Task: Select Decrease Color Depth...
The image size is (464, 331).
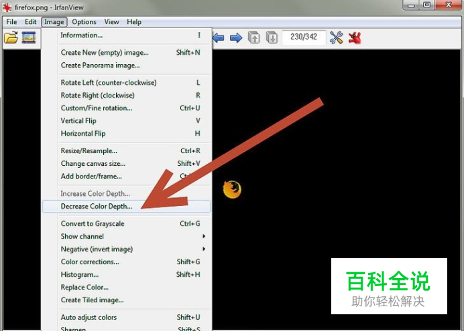Action: 127,206
